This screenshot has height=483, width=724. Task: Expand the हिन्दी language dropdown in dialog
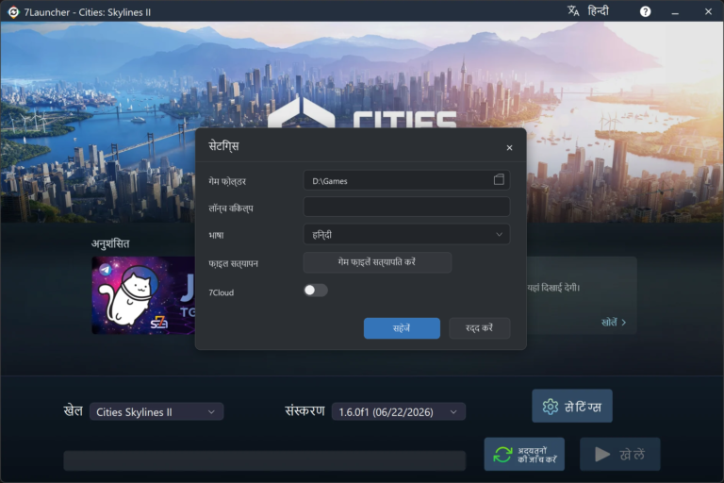point(406,234)
